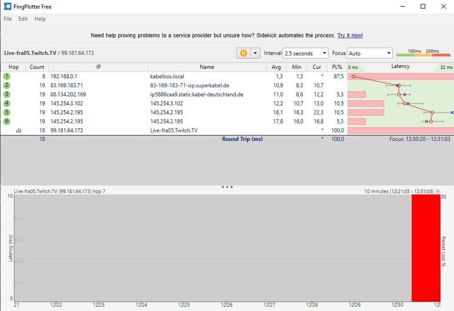Open the File menu

click(x=8, y=19)
